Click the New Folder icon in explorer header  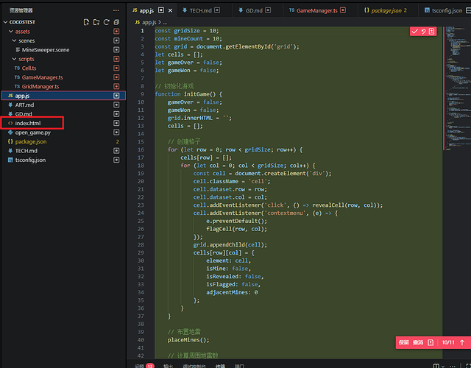96,22
